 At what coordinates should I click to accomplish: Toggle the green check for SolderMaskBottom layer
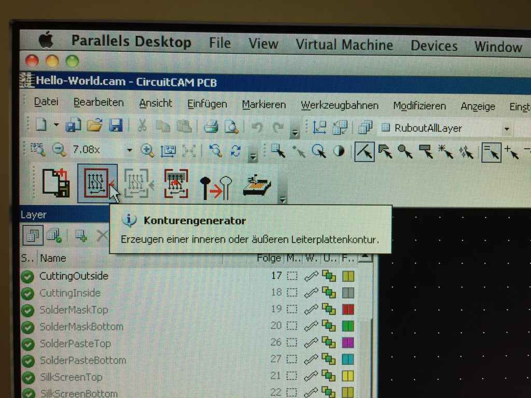tap(28, 328)
